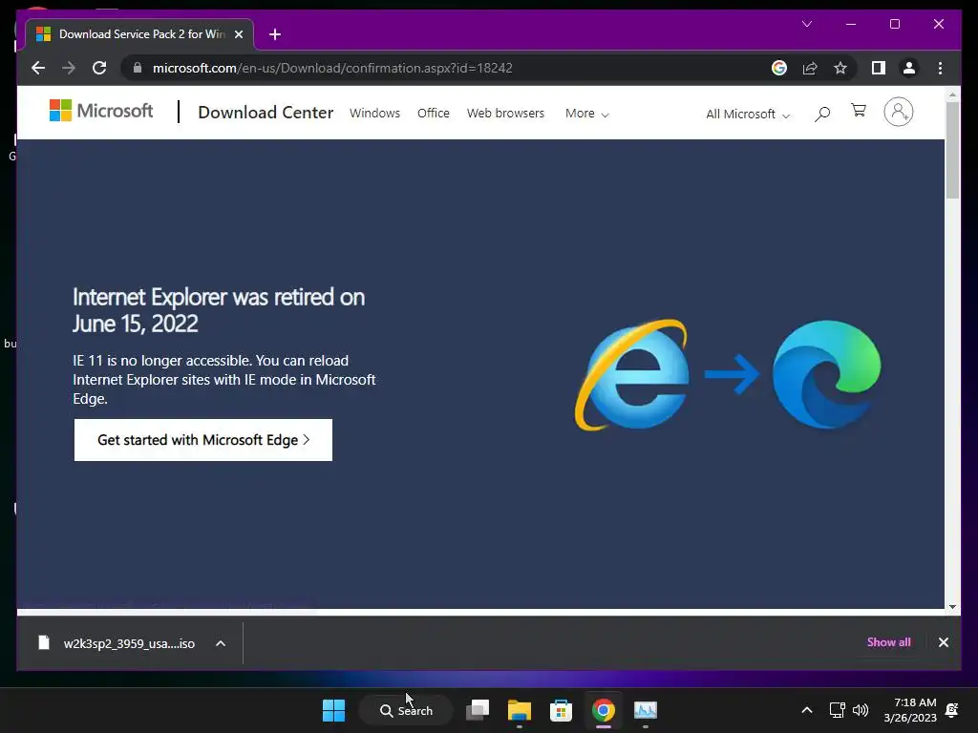Open Microsoft Store from the taskbar
Screen dimensions: 978x733
(561, 710)
